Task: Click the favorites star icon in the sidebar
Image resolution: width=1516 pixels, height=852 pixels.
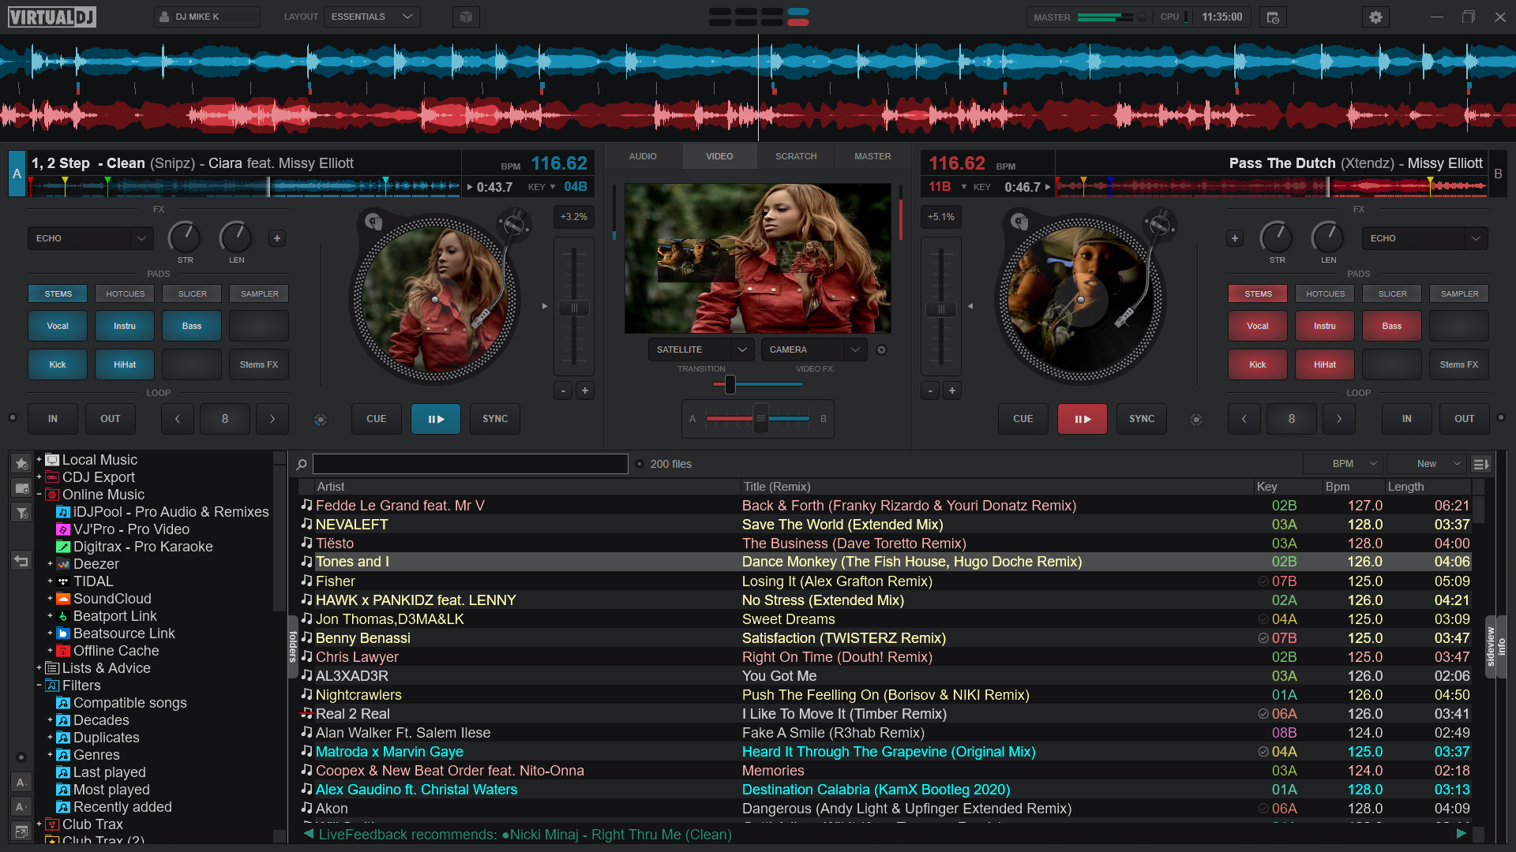Action: click(x=21, y=464)
